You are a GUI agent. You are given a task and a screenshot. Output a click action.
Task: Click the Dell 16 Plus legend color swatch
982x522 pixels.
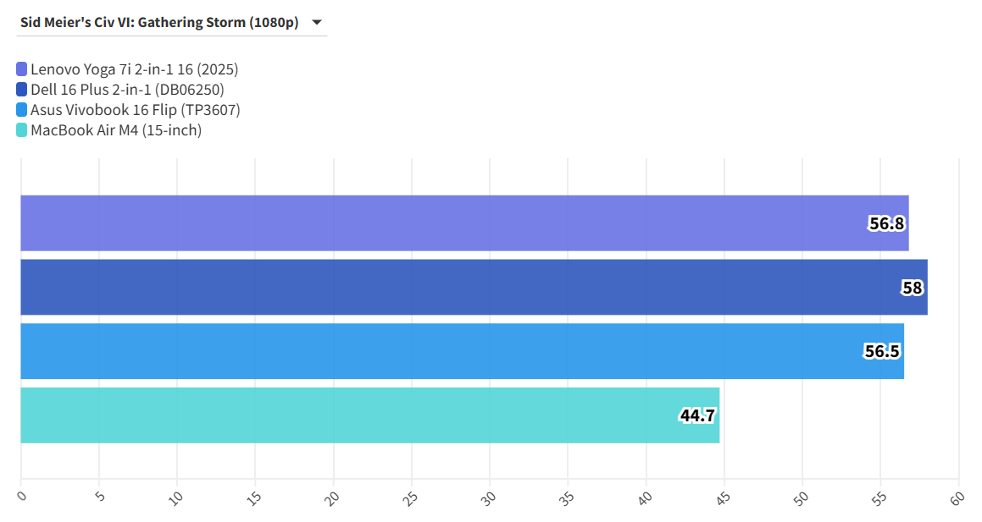coord(22,90)
